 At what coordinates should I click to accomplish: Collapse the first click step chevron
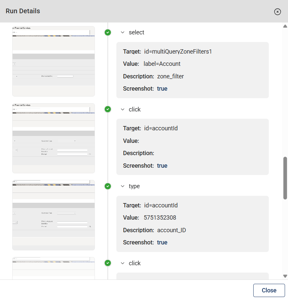(x=123, y=109)
